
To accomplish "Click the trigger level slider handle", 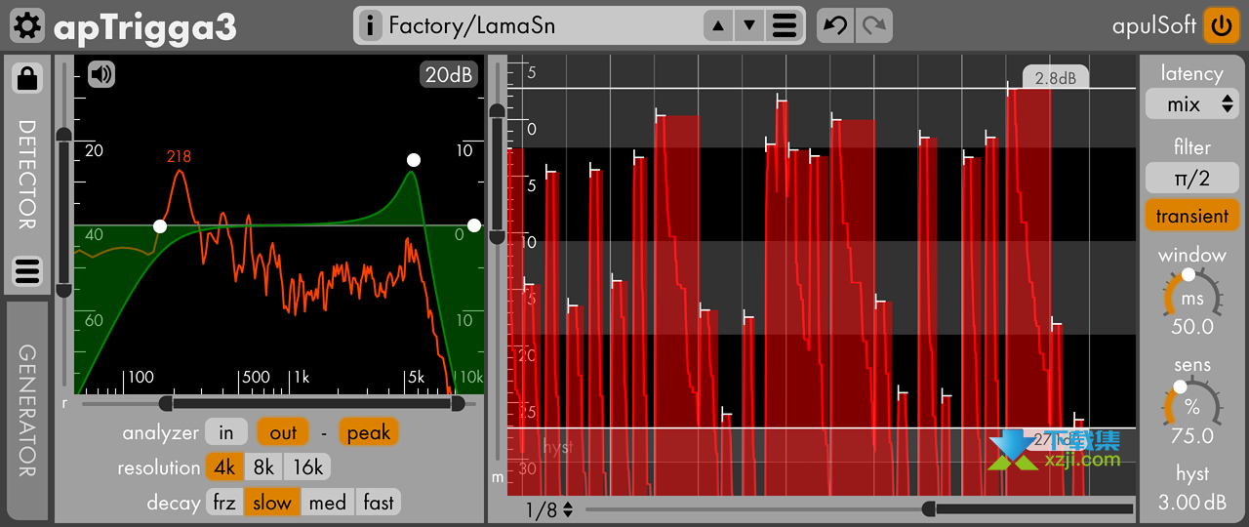I will tap(498, 174).
